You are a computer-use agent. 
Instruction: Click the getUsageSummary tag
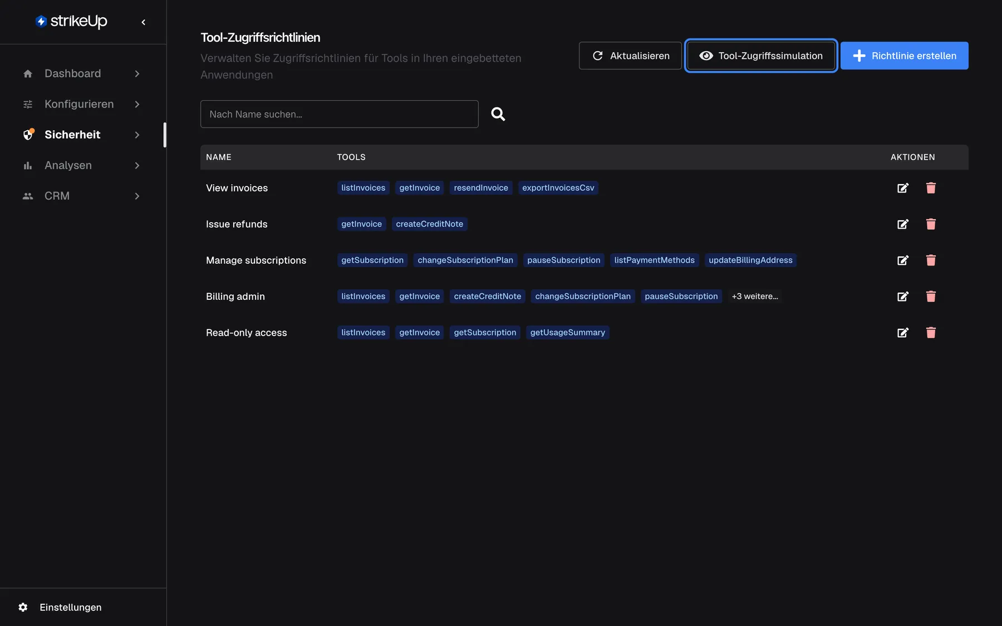(x=568, y=333)
